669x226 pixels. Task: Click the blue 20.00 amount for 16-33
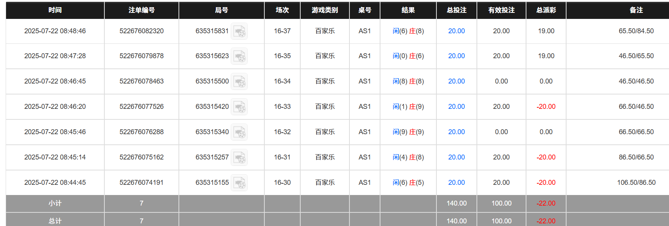tap(456, 107)
